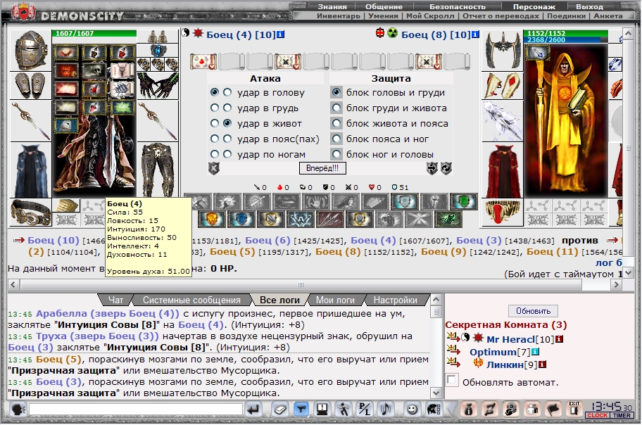Click the two people icon
Screen dimensions: 642x425
pos(532,409)
